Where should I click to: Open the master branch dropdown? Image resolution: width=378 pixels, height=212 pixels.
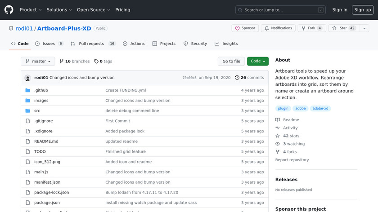(38, 61)
